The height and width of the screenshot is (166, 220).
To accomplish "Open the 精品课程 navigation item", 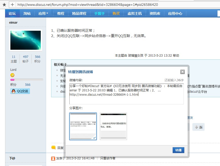I will click(x=79, y=13).
